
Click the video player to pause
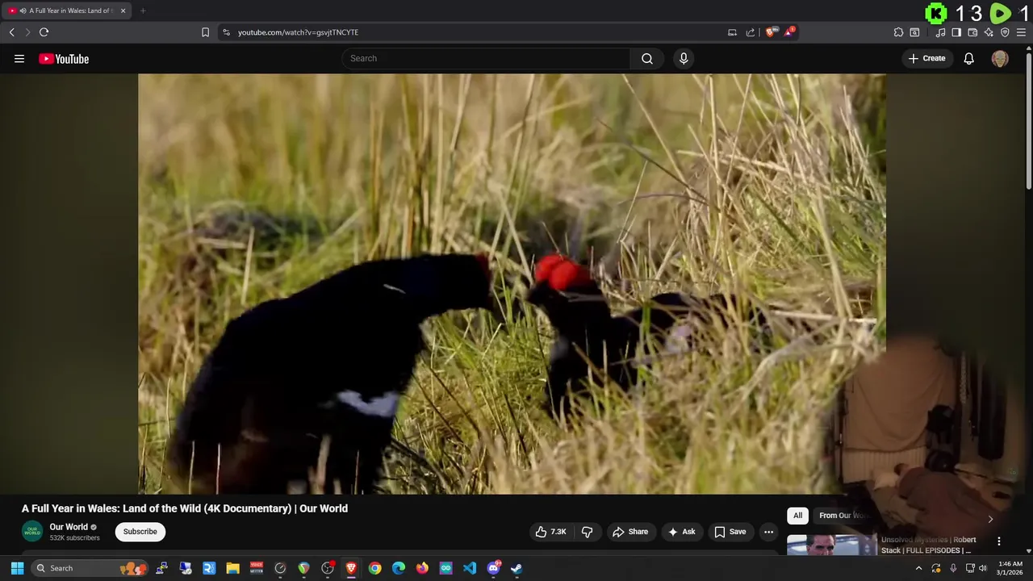click(x=512, y=284)
